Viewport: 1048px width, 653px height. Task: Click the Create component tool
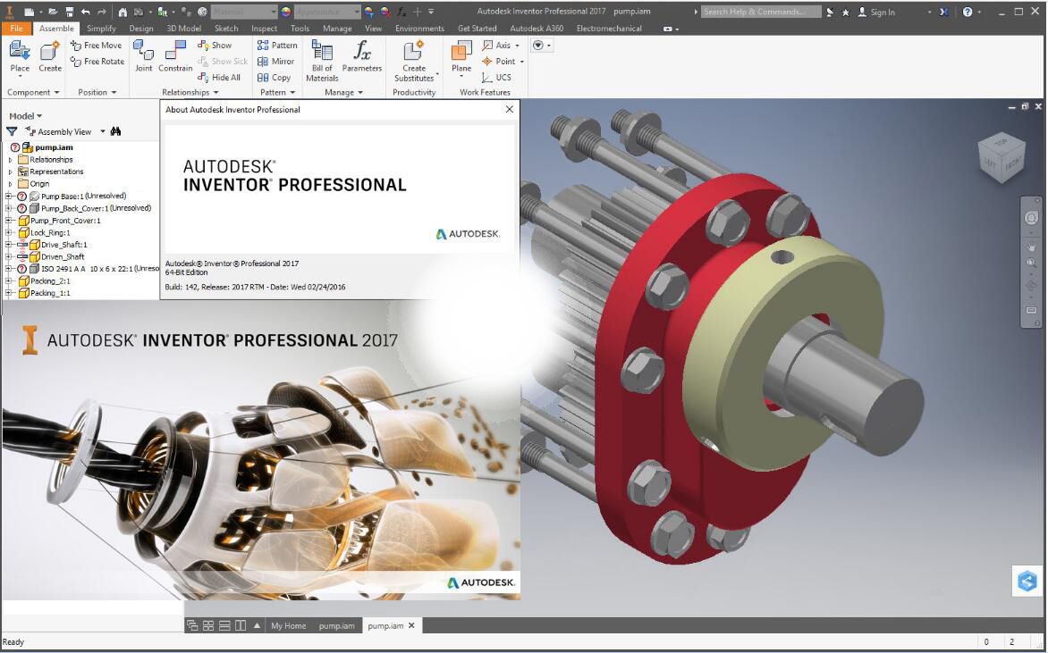[49, 57]
